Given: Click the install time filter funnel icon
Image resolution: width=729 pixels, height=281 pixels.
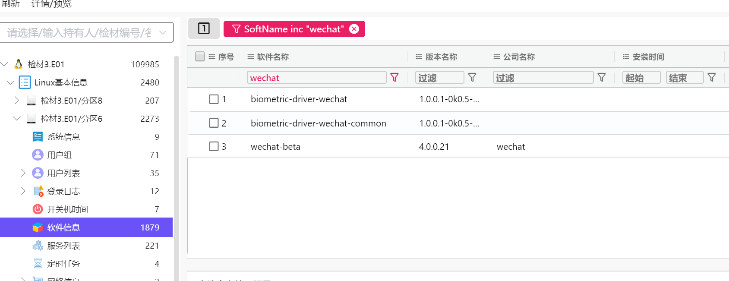Looking at the screenshot, I should point(712,77).
